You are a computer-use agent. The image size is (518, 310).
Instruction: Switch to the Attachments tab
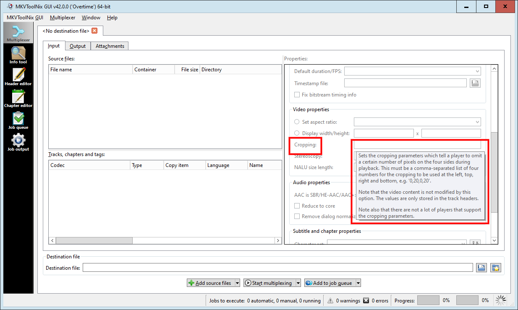click(110, 46)
